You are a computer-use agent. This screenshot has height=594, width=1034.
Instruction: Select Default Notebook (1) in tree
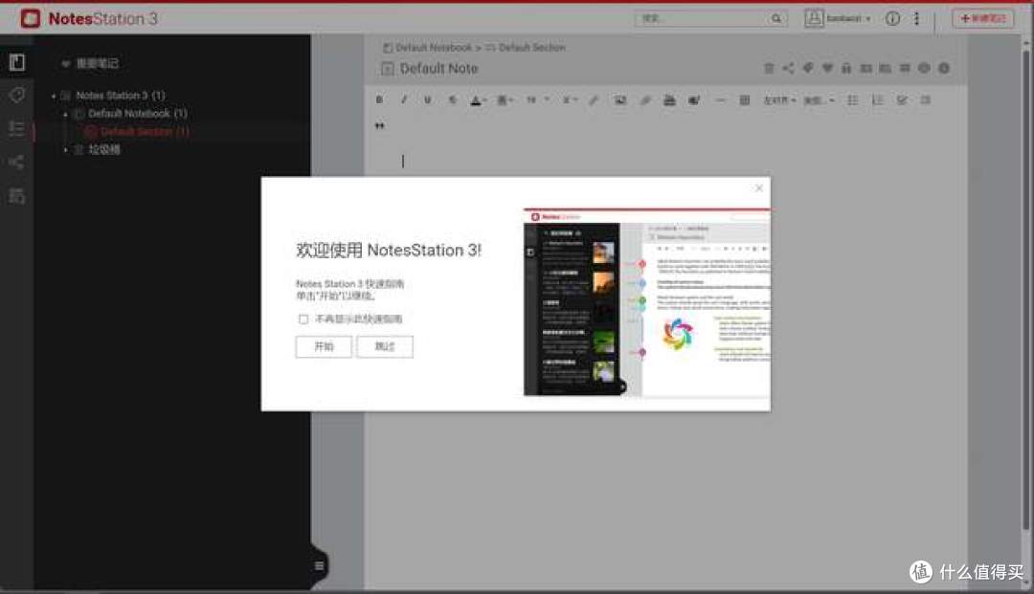138,113
